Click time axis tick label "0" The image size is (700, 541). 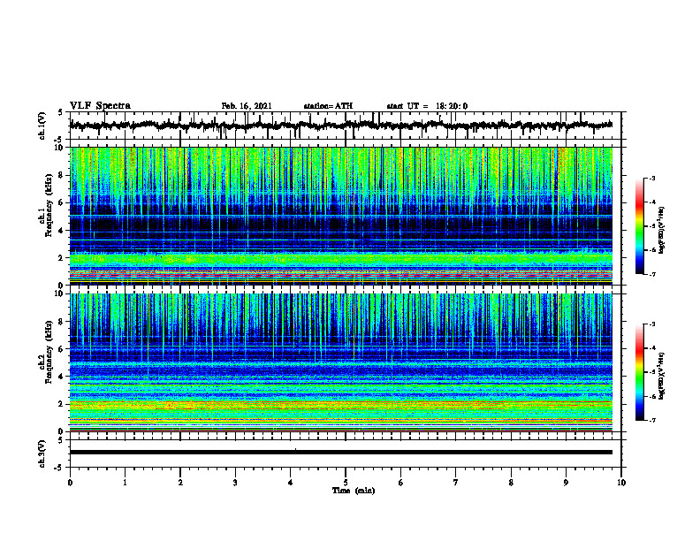click(70, 483)
